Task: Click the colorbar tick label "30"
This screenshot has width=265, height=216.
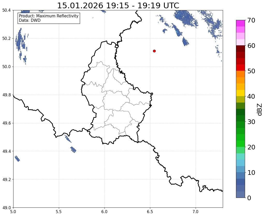Action: 251,122
